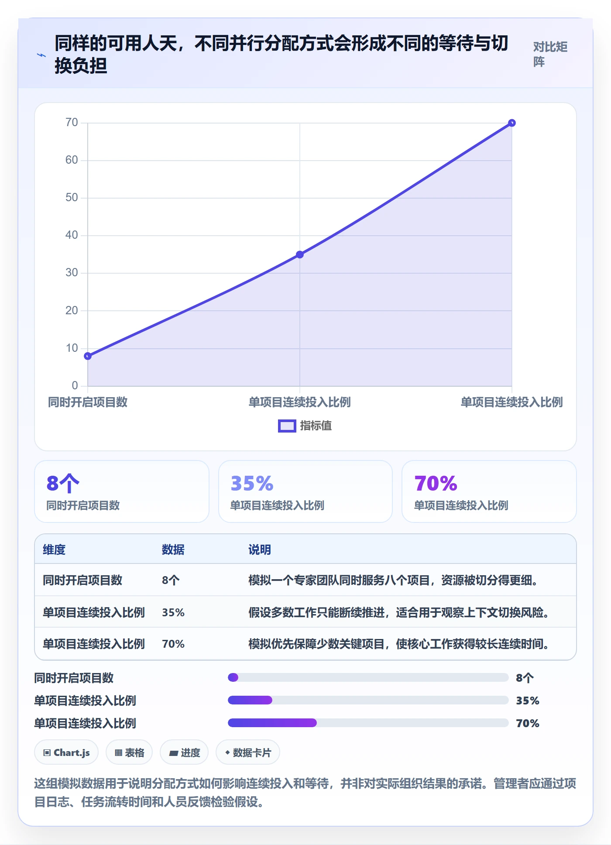Click the 进度 tag chip

184,752
